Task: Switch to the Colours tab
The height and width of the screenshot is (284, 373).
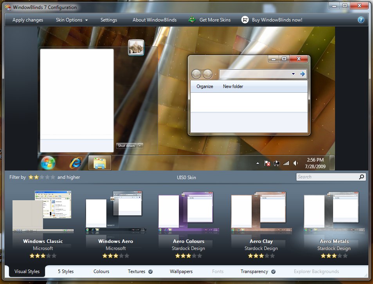Action: point(101,271)
